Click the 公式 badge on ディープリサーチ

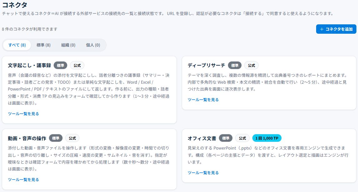[x=251, y=65]
